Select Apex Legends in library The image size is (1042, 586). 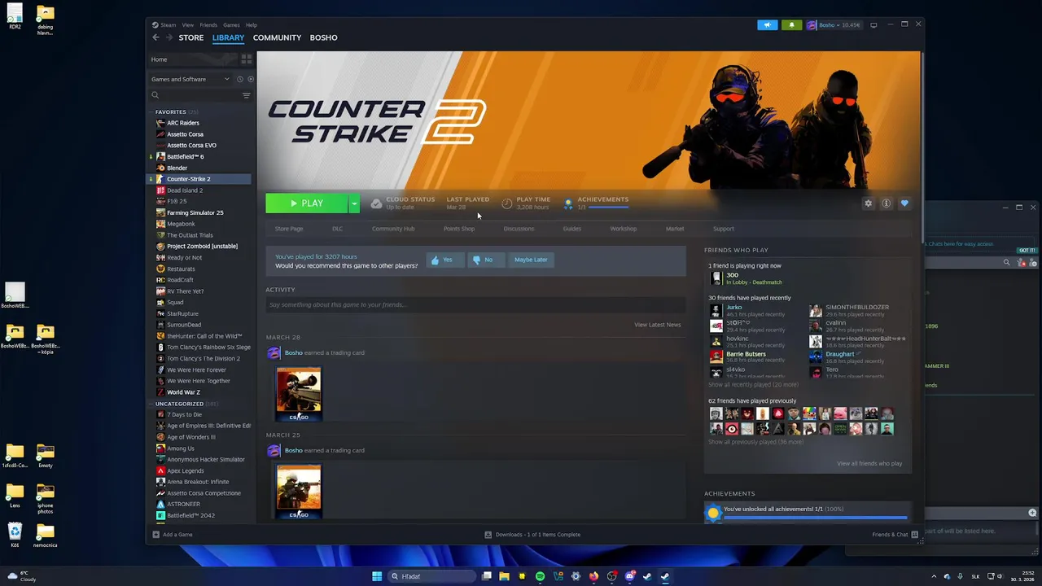pyautogui.click(x=186, y=470)
